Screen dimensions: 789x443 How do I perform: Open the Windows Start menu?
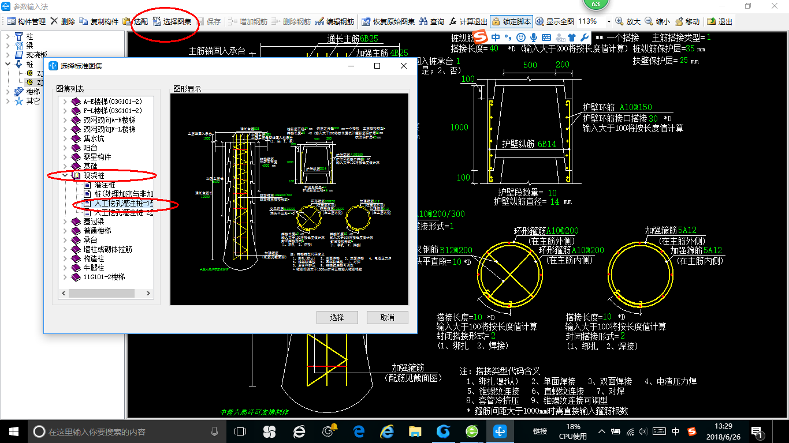coord(14,431)
